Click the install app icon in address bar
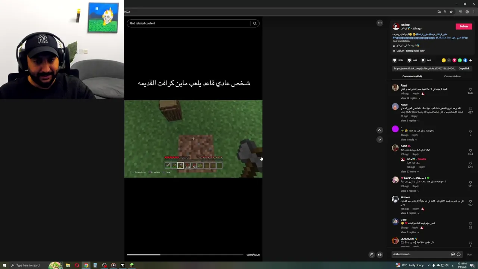This screenshot has width=478, height=269. pyautogui.click(x=439, y=12)
